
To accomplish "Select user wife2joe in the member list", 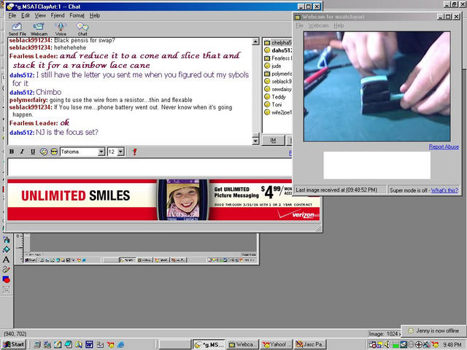I will [278, 112].
